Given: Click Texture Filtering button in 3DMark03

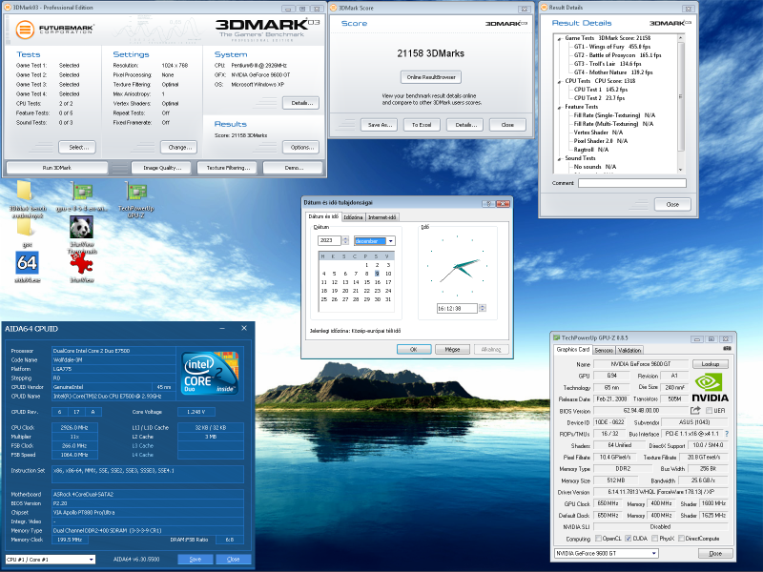Looking at the screenshot, I should click(x=228, y=168).
